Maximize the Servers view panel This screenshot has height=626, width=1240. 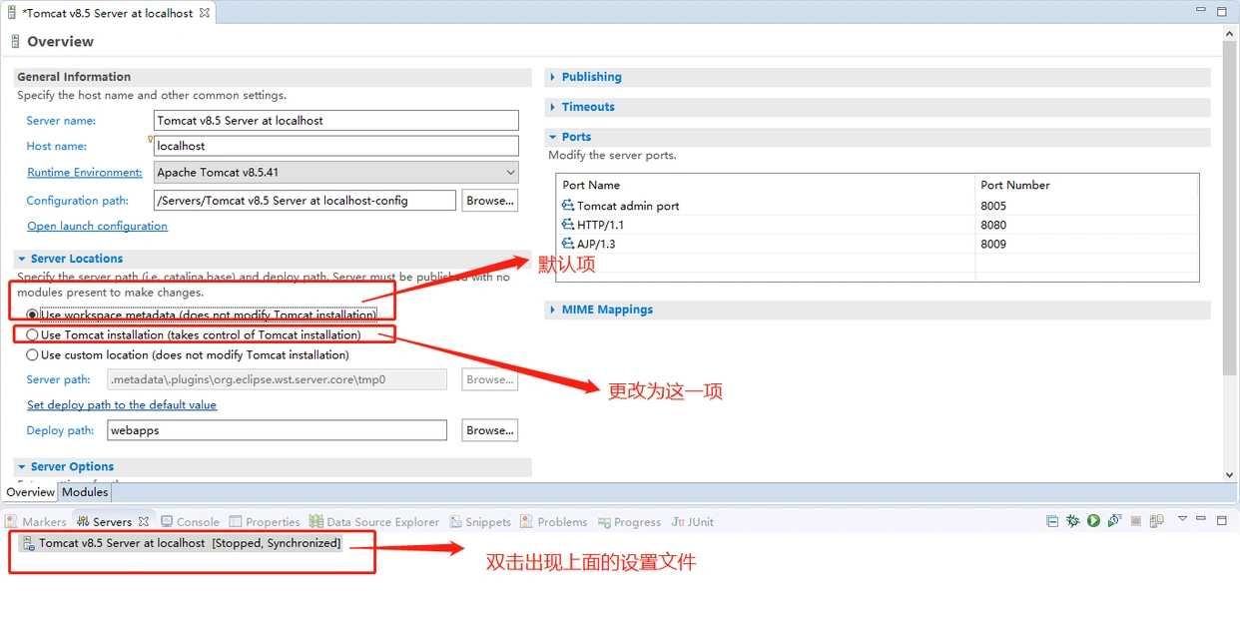(x=1221, y=520)
